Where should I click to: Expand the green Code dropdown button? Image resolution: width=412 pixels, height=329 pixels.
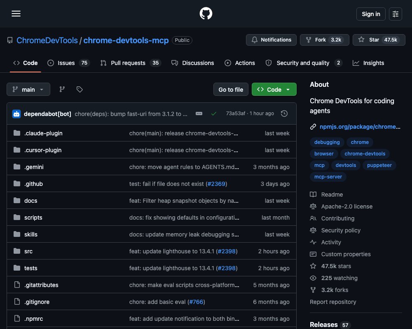[x=274, y=90]
